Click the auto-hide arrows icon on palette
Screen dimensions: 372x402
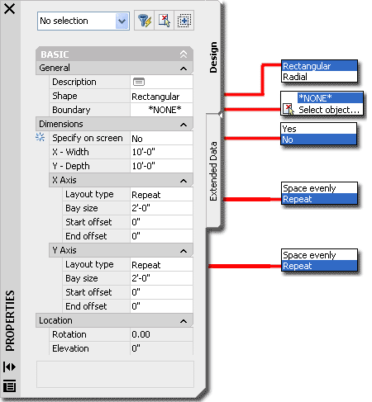(9, 367)
